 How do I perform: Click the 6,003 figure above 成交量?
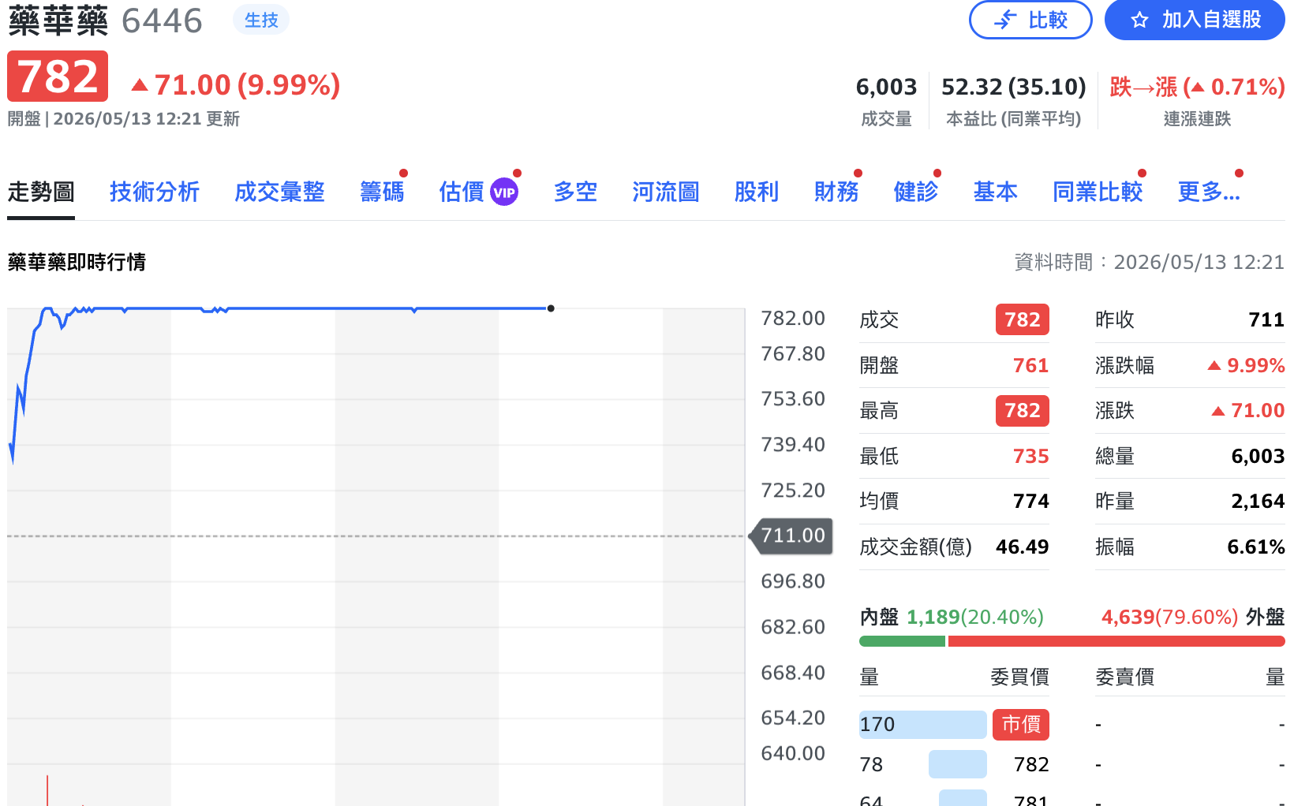886,87
